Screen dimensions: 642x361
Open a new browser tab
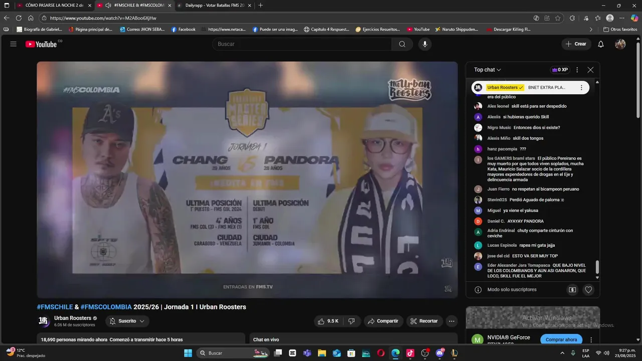click(x=260, y=5)
